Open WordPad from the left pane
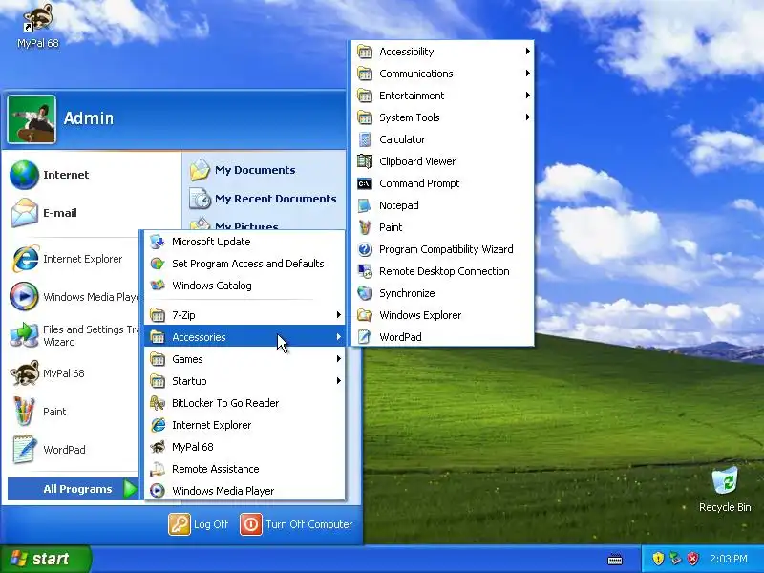764x573 pixels. tap(24, 449)
